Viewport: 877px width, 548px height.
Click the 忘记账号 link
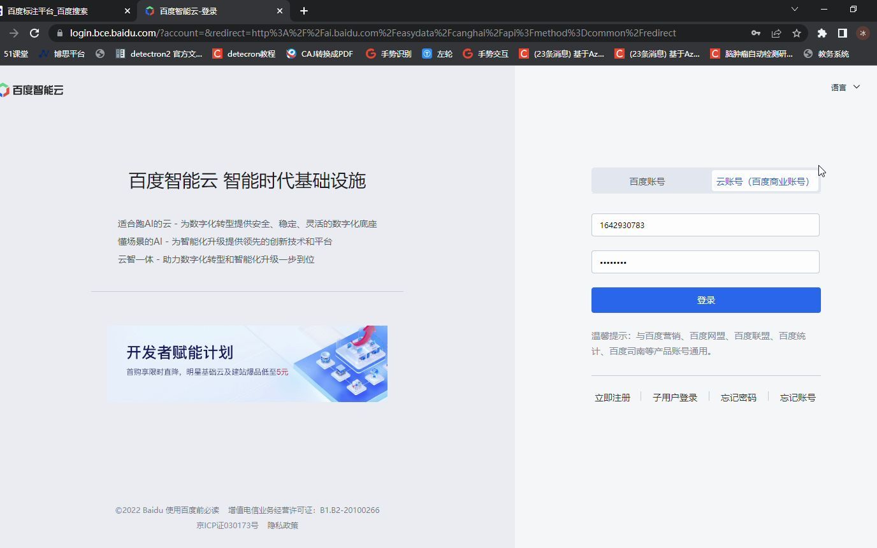pos(798,398)
